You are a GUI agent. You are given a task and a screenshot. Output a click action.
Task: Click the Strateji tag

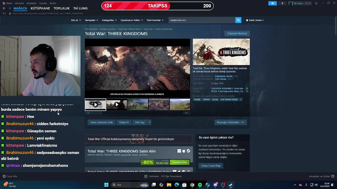pyautogui.click(x=197, y=99)
